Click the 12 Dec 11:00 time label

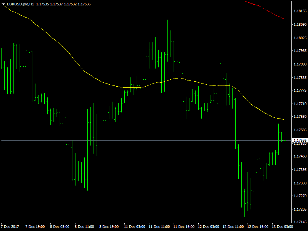233,227
